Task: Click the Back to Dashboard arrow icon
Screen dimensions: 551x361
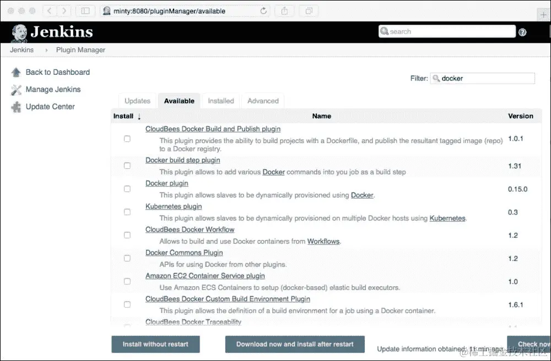Action: point(16,72)
